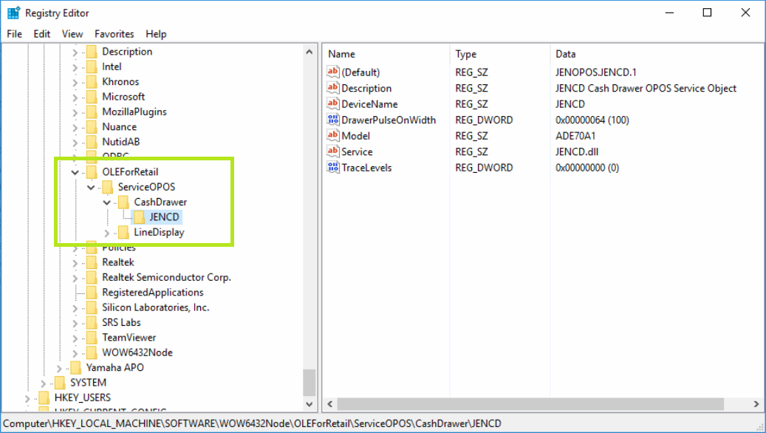
Task: Click the DrawerPulseOnWidth DWORD value icon
Action: click(333, 120)
